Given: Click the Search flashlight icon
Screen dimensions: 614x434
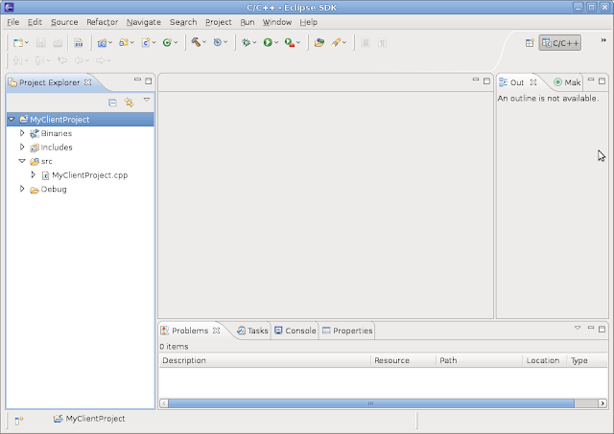Looking at the screenshot, I should point(336,42).
